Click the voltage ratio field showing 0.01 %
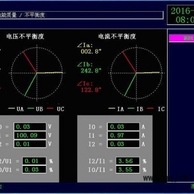The image size is (194, 194). click(x=34, y=161)
